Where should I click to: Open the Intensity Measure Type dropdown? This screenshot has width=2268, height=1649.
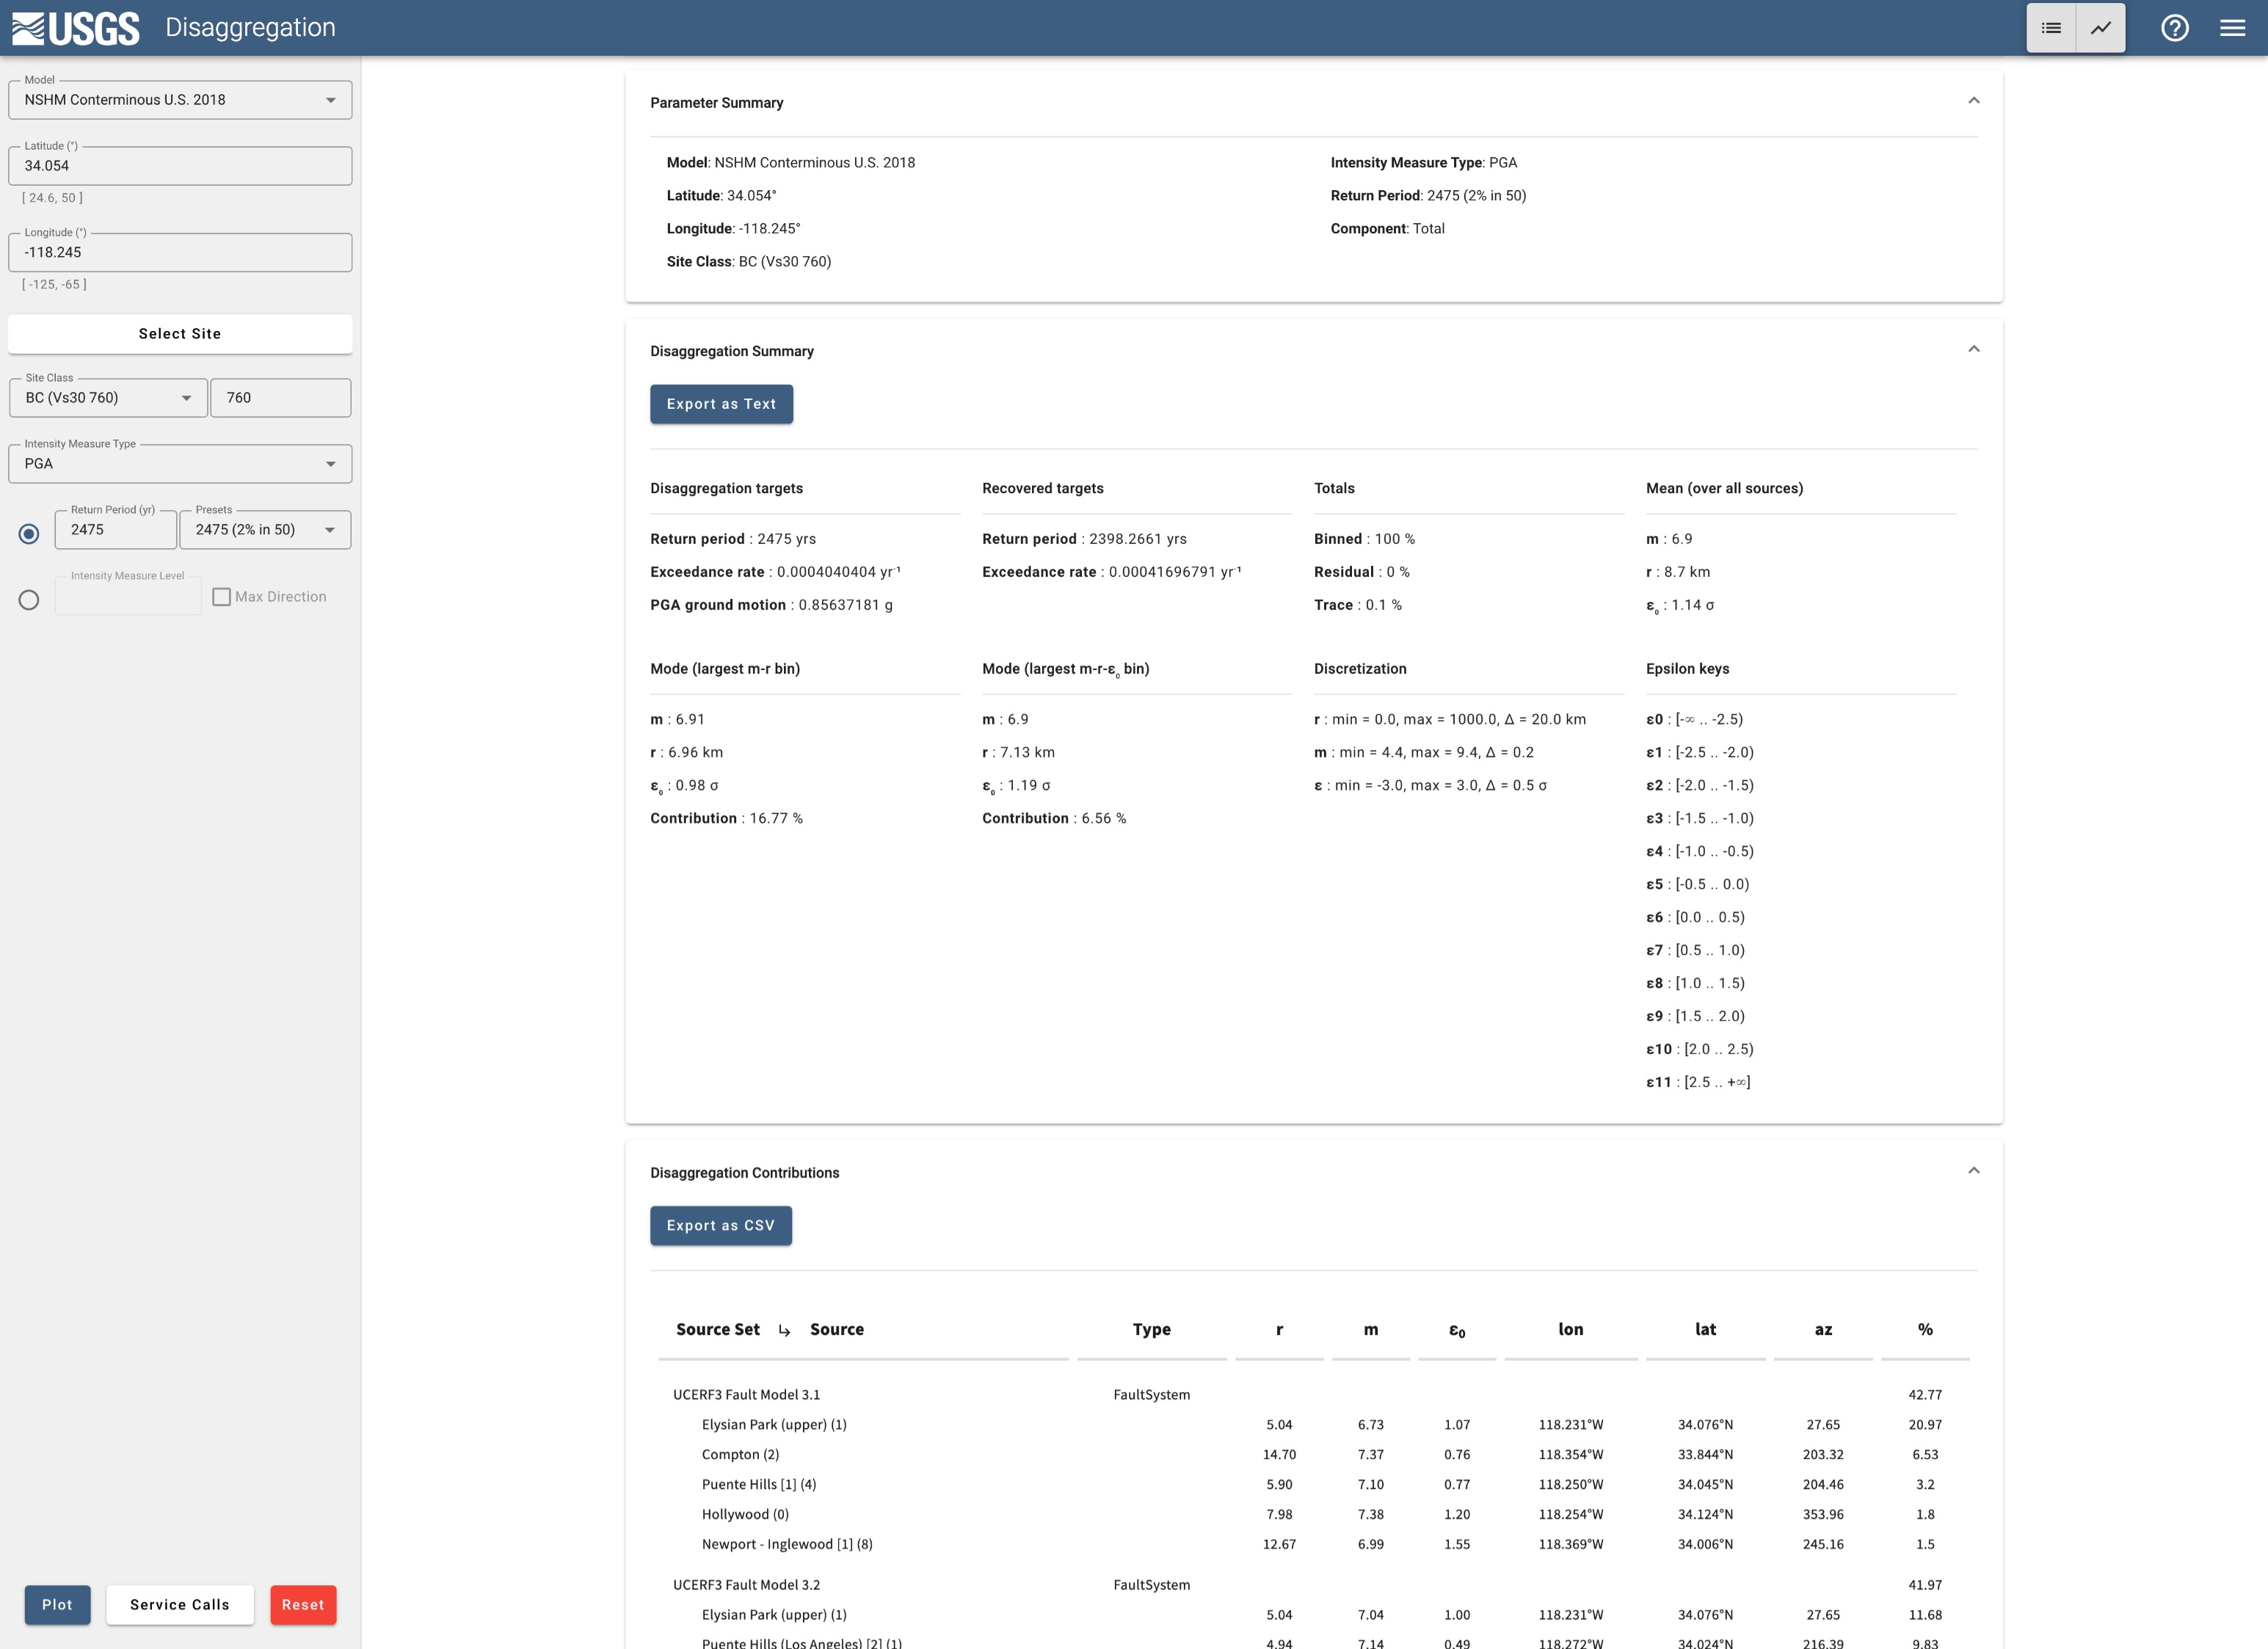click(x=180, y=464)
